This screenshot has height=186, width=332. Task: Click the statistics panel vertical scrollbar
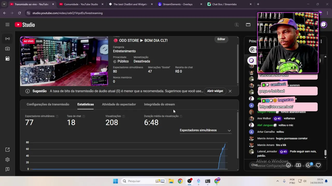(x=238, y=135)
